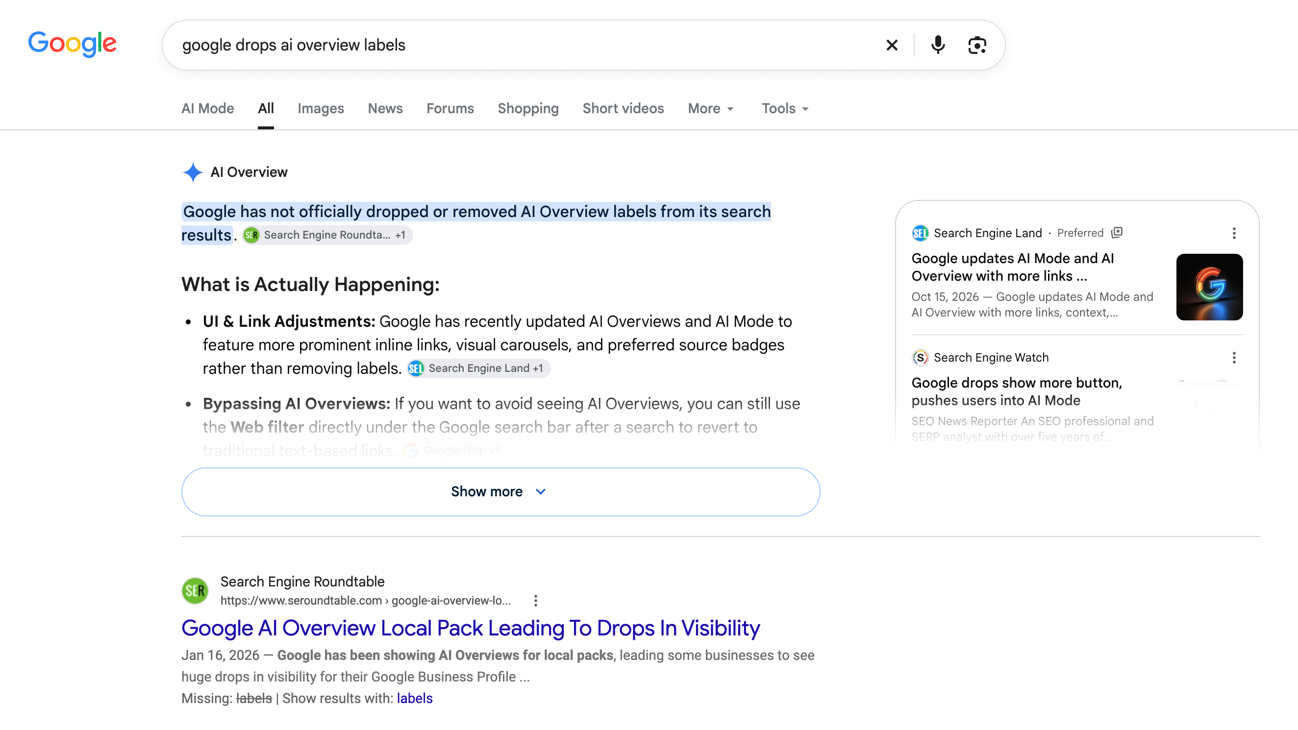Click the seroundtable.com URL breadcrumb
This screenshot has height=730, width=1298.
(366, 601)
